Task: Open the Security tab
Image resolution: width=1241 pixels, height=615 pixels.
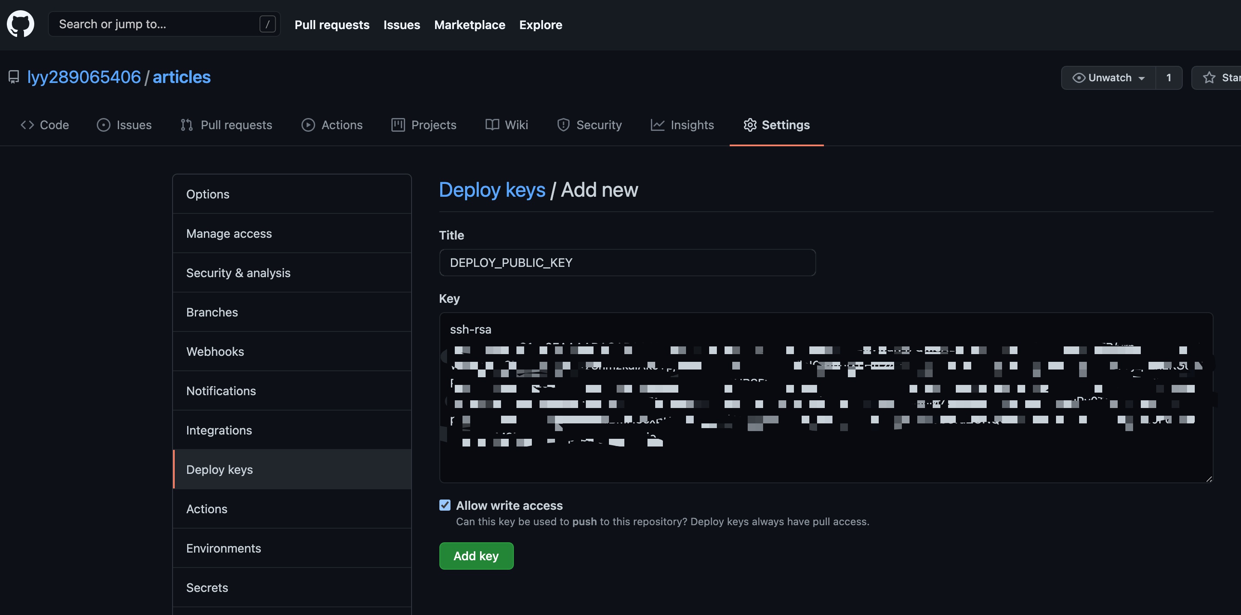Action: (590, 125)
